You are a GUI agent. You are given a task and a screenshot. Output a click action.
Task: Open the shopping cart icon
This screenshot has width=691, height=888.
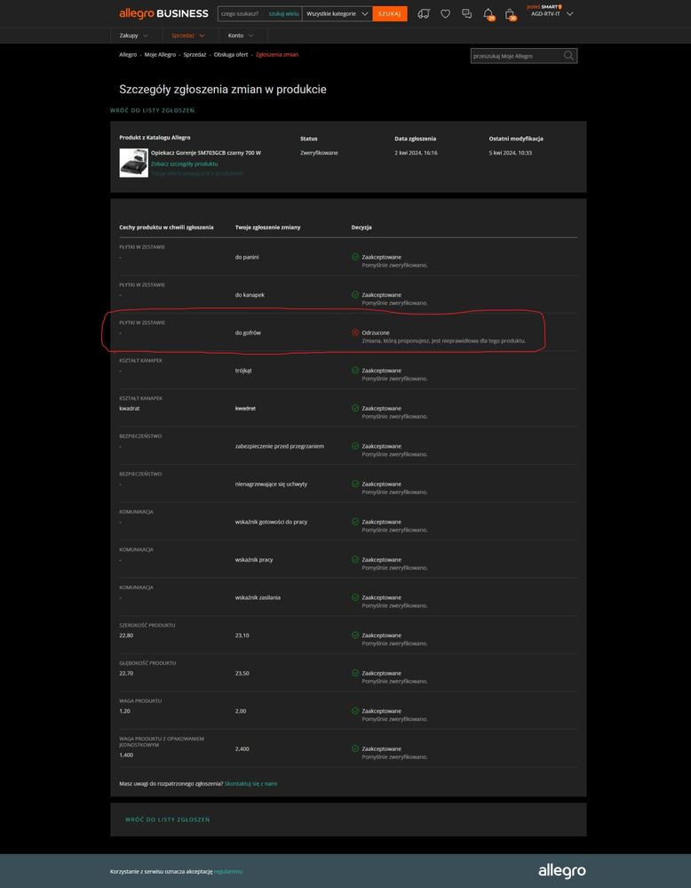(x=510, y=14)
